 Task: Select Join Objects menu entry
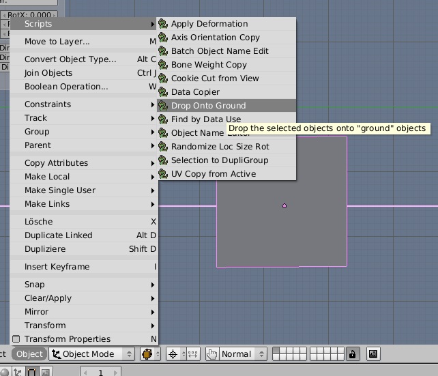(84, 73)
